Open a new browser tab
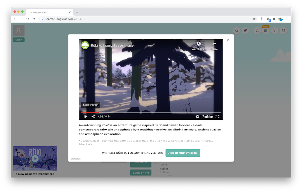The width and height of the screenshot is (302, 192). [77, 12]
